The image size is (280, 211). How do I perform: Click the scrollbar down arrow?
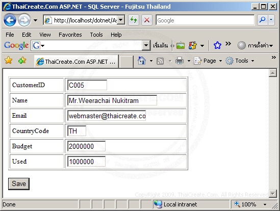273,194
